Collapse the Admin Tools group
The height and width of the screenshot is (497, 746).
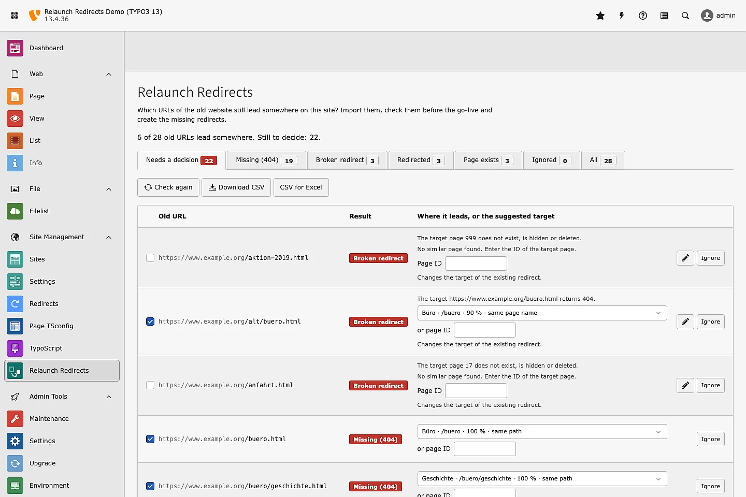coord(109,397)
